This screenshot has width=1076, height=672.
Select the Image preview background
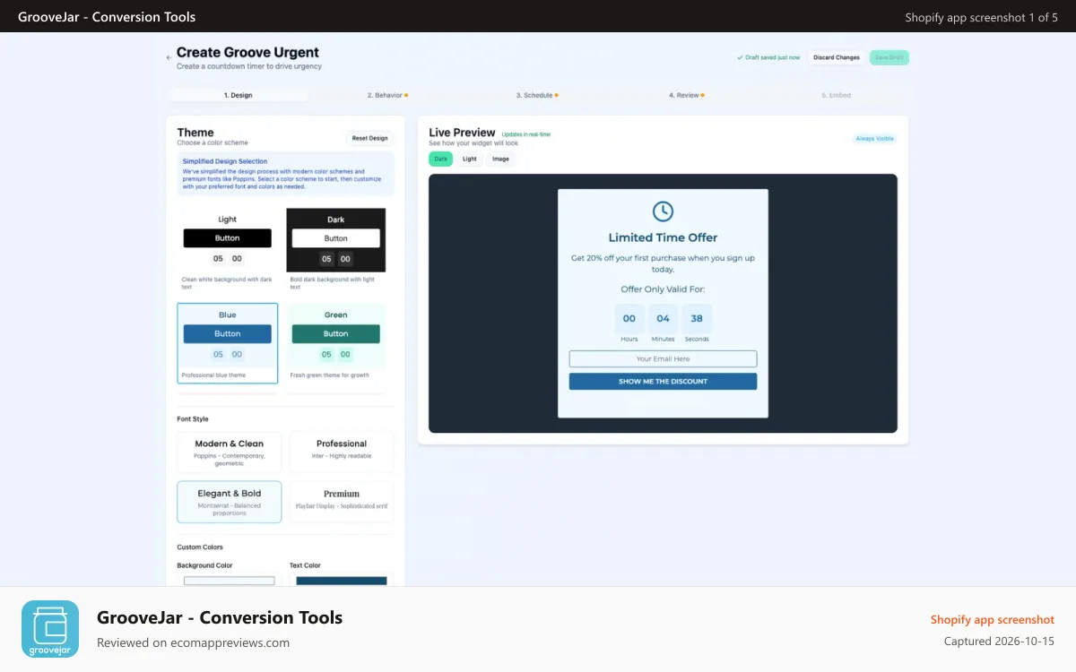point(500,159)
